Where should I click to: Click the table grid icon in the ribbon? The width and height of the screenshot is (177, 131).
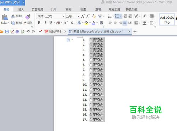[152, 16]
